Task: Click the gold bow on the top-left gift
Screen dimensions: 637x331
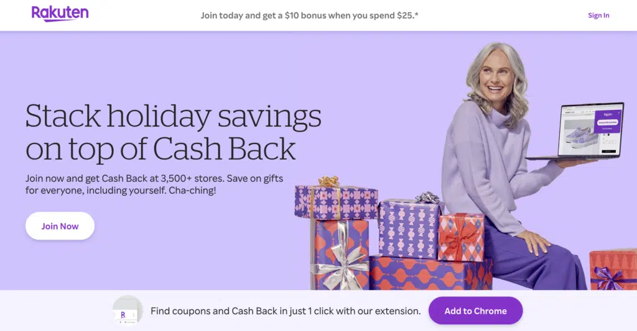Action: pos(328,182)
